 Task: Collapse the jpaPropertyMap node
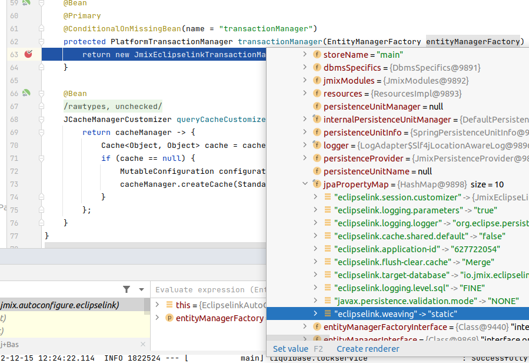coord(304,184)
